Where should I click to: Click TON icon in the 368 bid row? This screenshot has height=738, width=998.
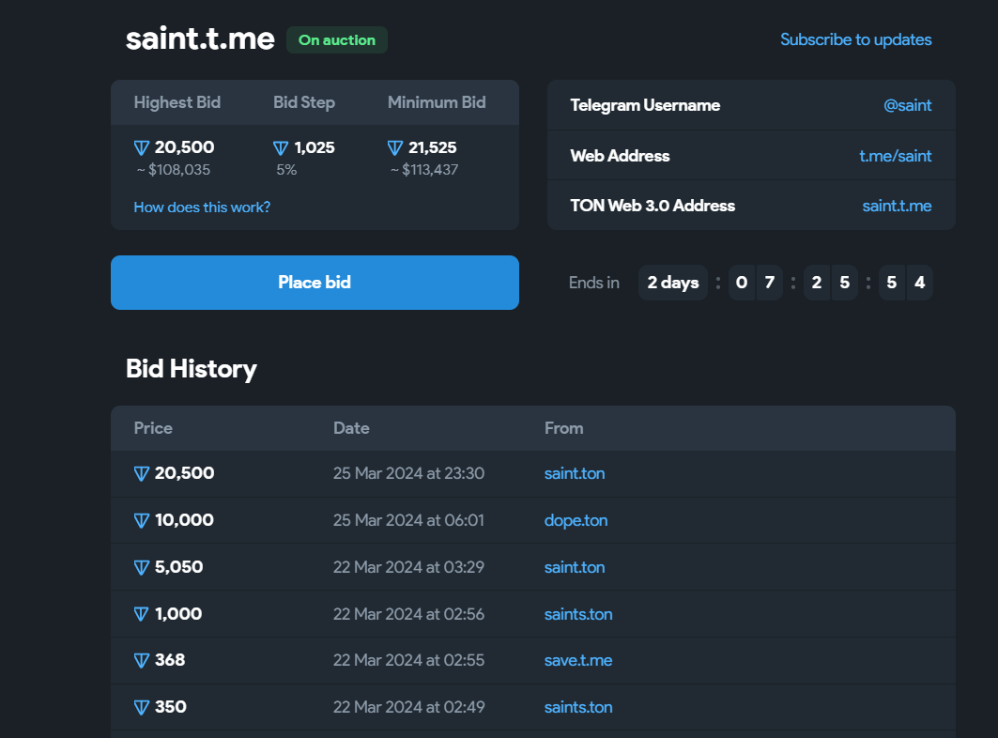coord(142,660)
